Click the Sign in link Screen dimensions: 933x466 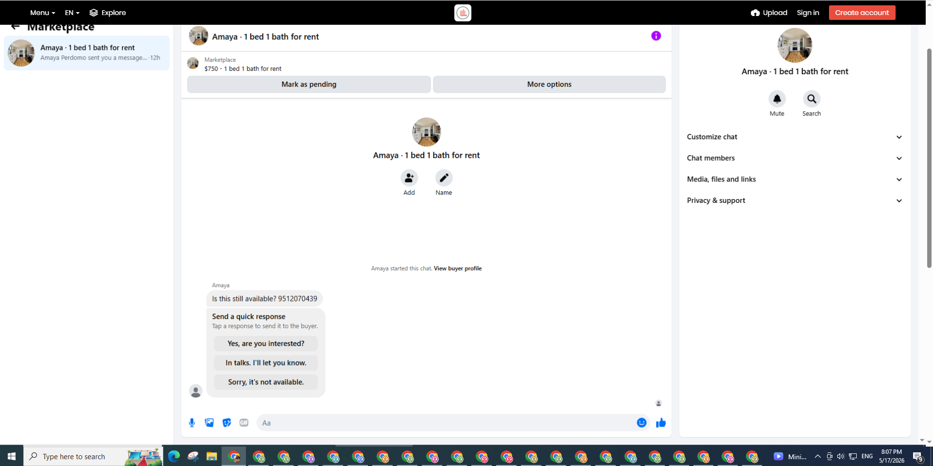pyautogui.click(x=808, y=13)
